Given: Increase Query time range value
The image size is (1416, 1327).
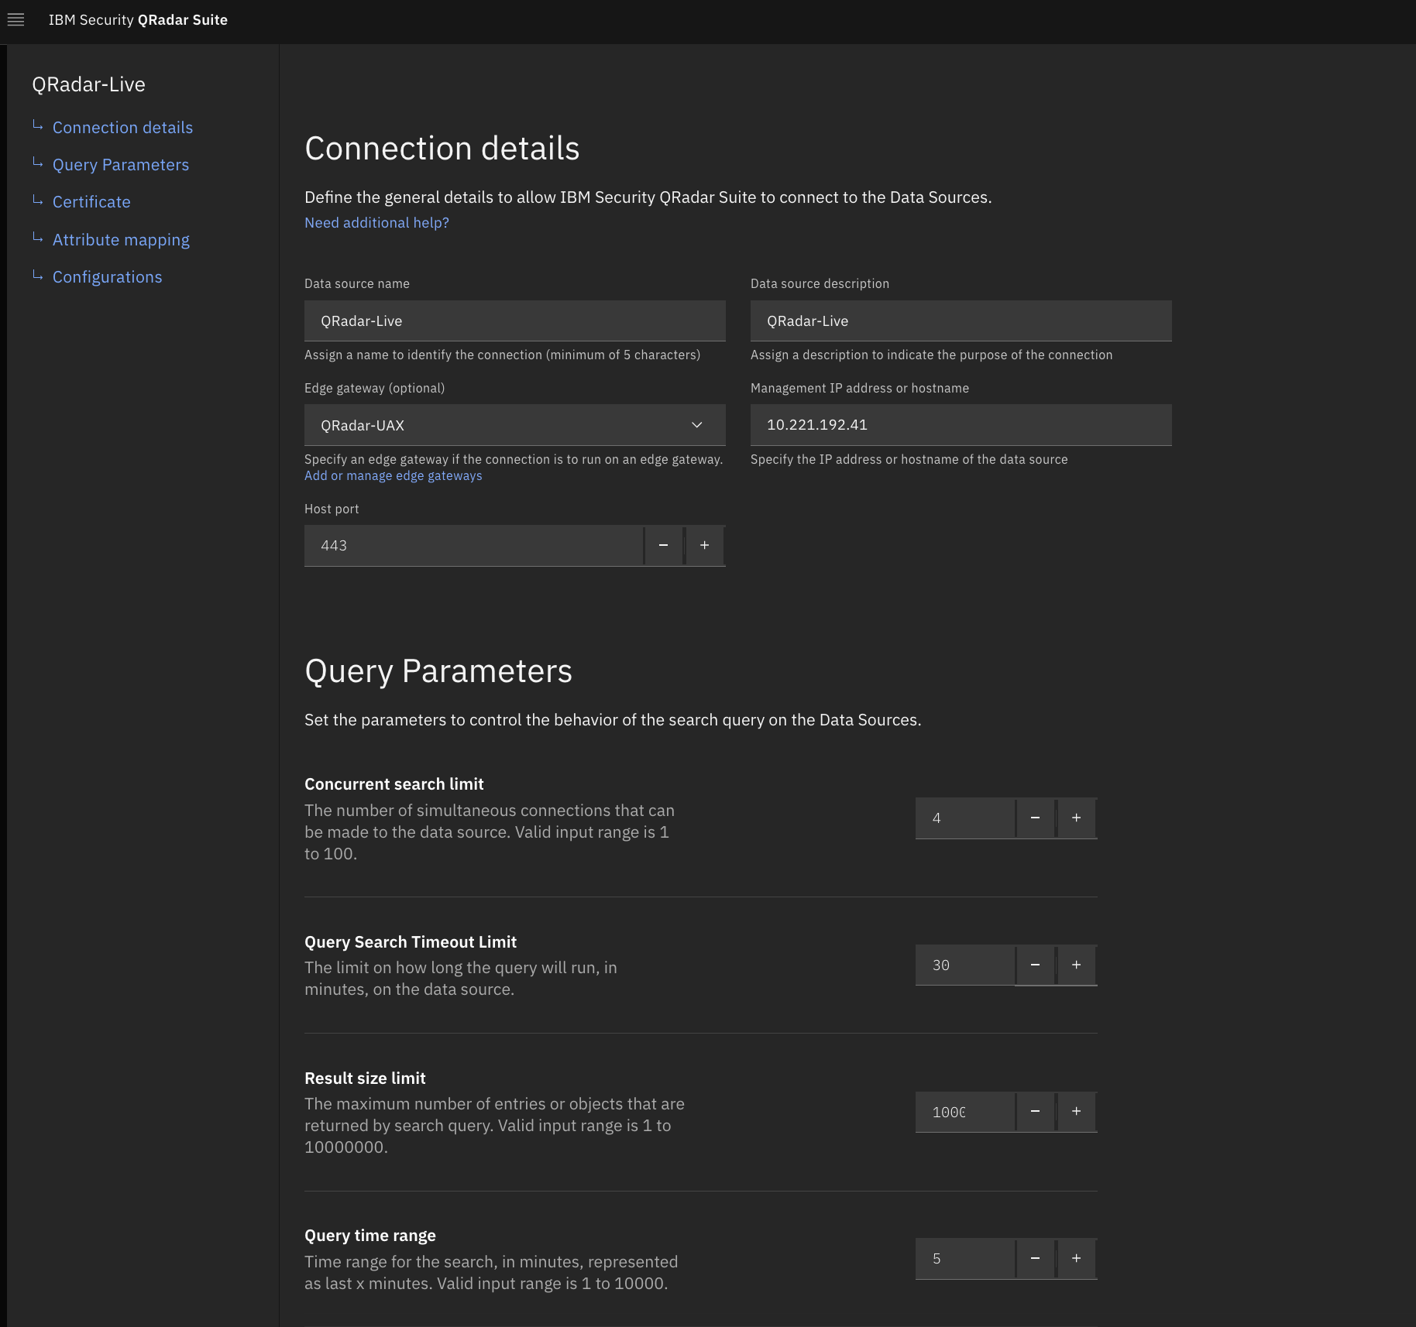Looking at the screenshot, I should point(1076,1258).
